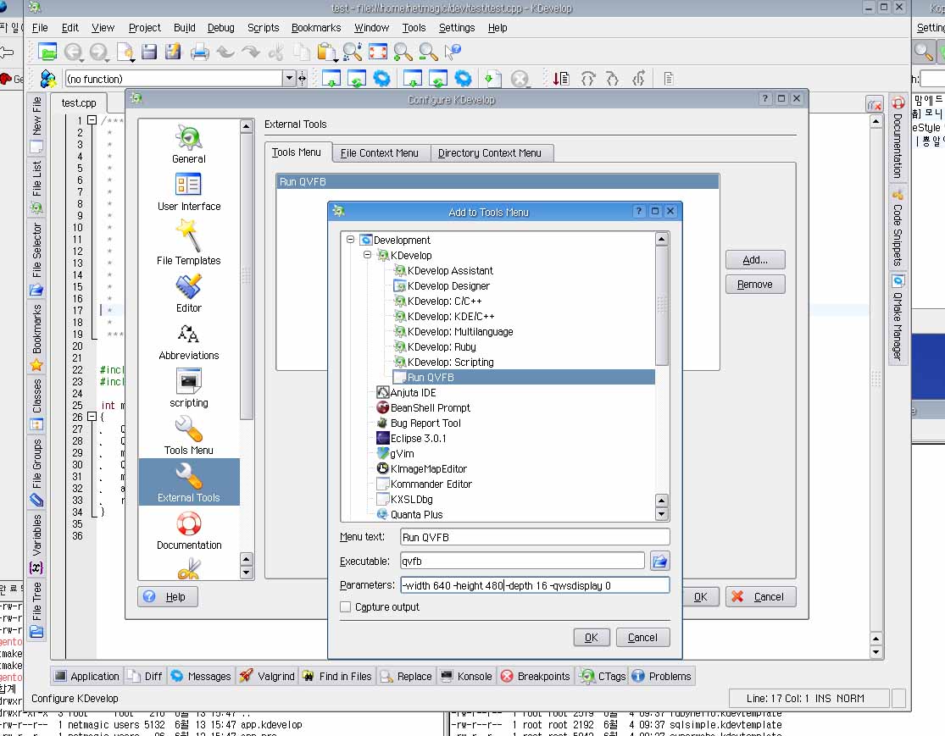Open File Templates configuration page
The height and width of the screenshot is (736, 945).
[189, 242]
